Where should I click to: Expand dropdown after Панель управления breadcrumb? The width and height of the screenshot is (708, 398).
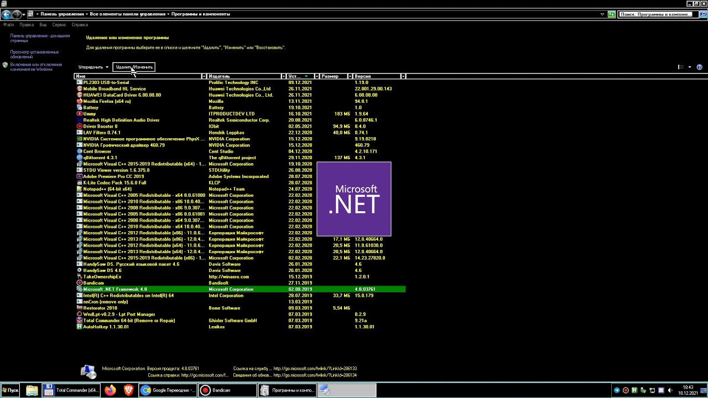click(x=87, y=14)
